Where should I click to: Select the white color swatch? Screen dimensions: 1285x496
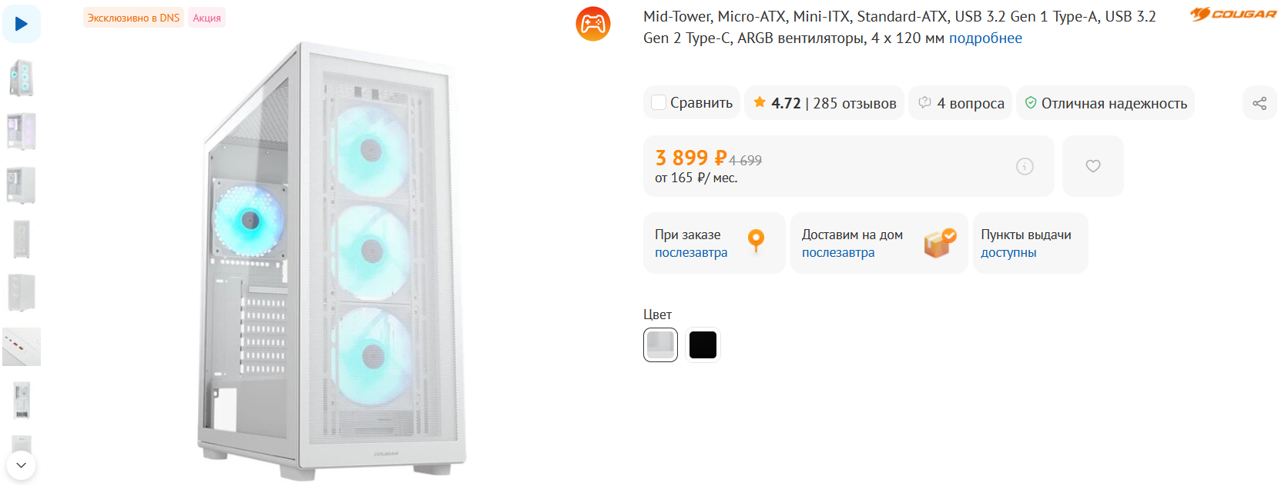point(660,345)
